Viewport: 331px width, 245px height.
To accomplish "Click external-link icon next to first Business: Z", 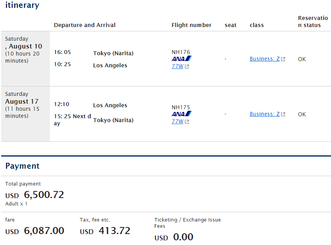I will pos(283,59).
